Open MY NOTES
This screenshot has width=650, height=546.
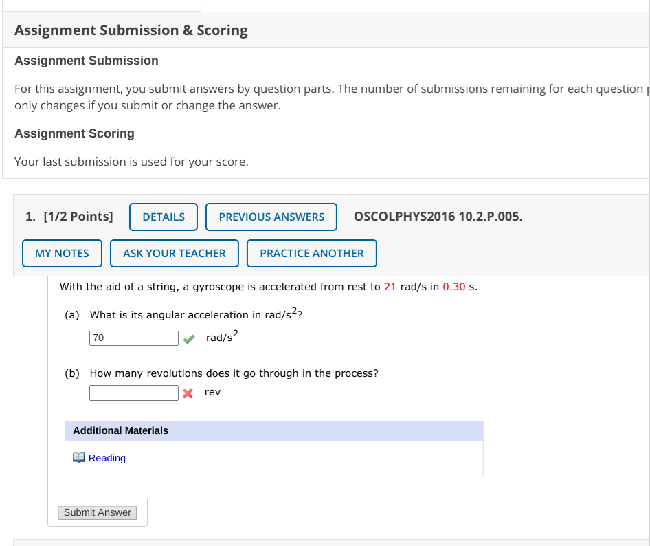62,253
